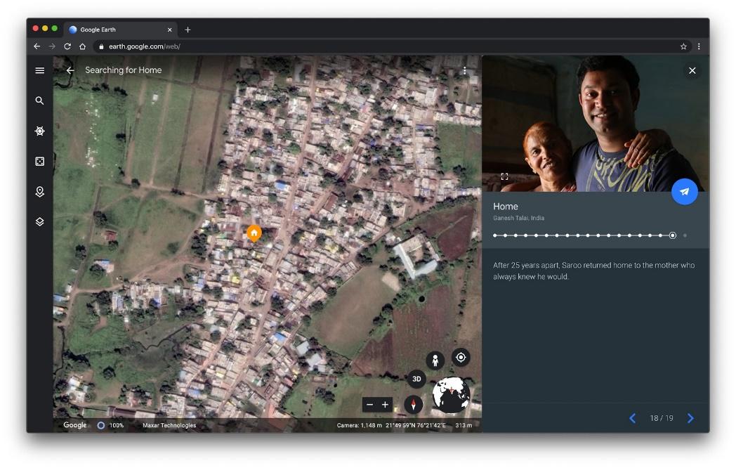The height and width of the screenshot is (468, 736).
Task: Click the Maxar Technologies attribution
Action: (x=169, y=425)
